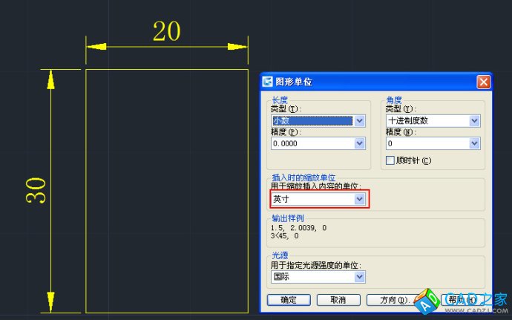Click the top arrowhead of the 30 dimension
This screenshot has width=512, height=320.
[x=50, y=77]
